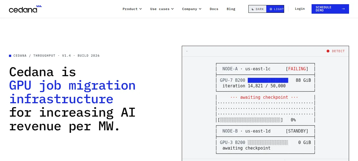
Task: Click the red Detect status dot
Action: click(x=328, y=51)
